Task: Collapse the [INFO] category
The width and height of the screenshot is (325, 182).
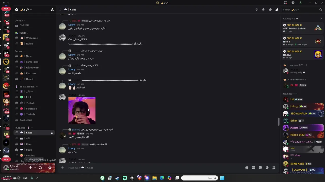Action: 22,33
